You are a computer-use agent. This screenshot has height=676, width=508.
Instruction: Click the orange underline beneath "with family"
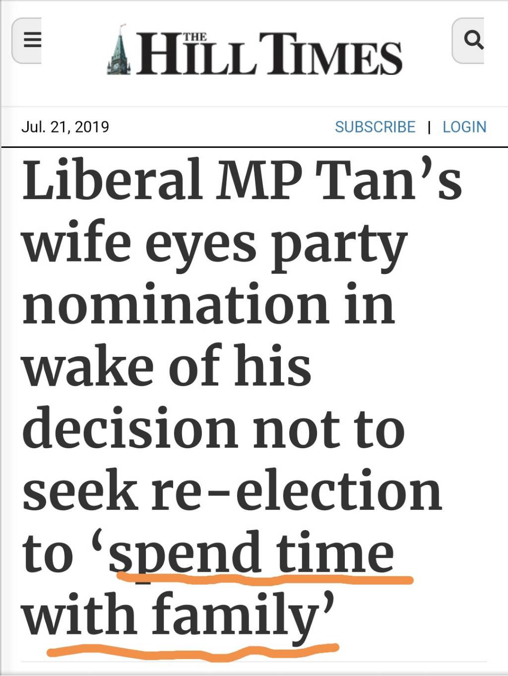coord(193,650)
